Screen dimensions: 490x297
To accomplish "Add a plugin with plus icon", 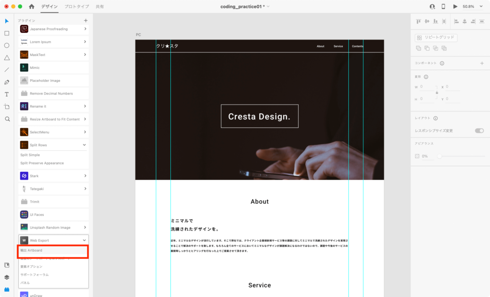I will click(86, 21).
